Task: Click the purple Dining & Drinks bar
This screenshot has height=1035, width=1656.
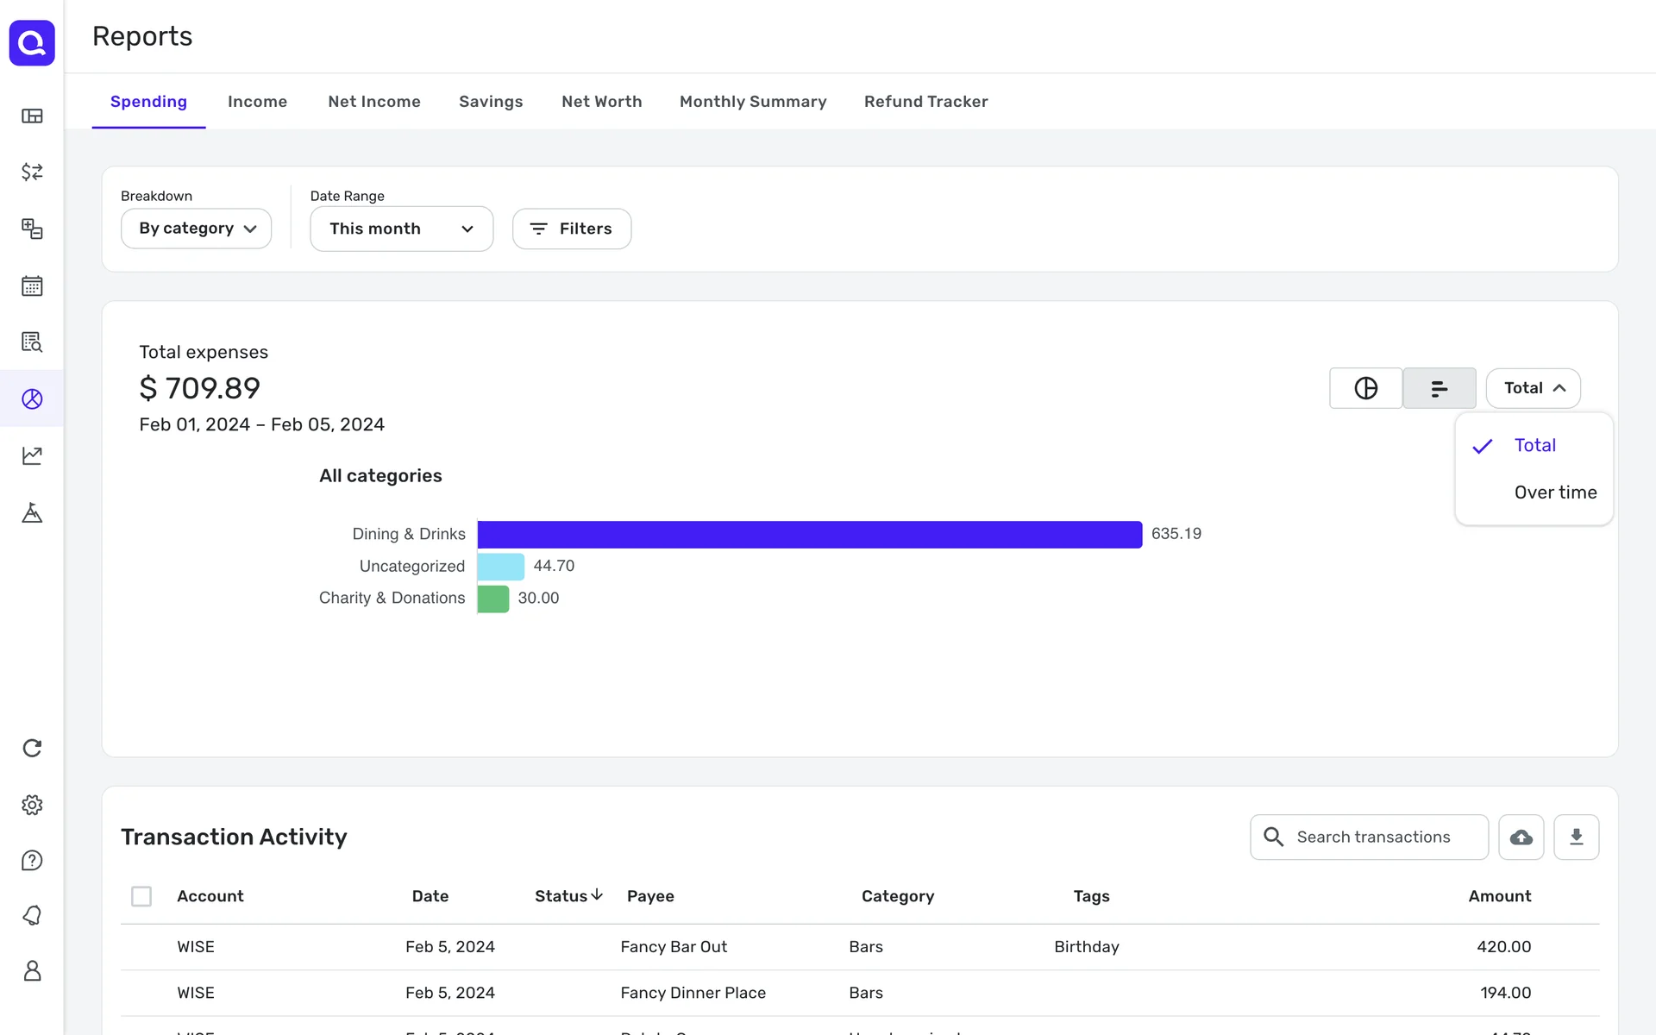Action: [809, 534]
